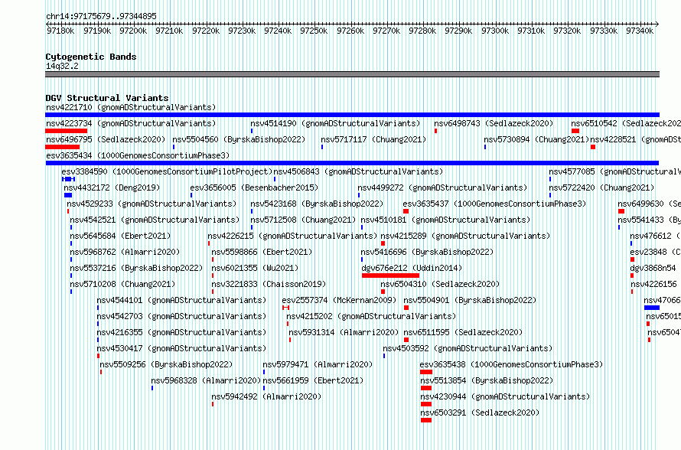The image size is (681, 450).
Task: Open variant nsv5513854 (ByrskaBishop2022)
Action: pos(487,380)
